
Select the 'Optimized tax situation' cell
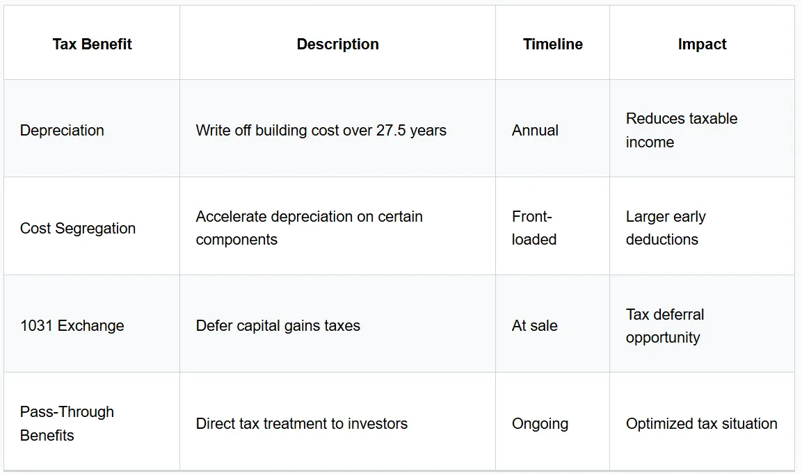tap(702, 423)
